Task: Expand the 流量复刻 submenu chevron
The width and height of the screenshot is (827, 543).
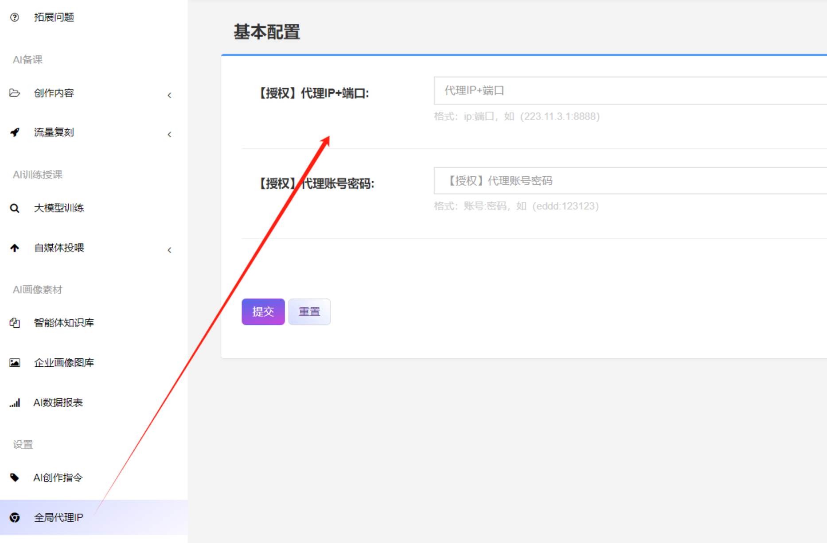Action: click(169, 135)
